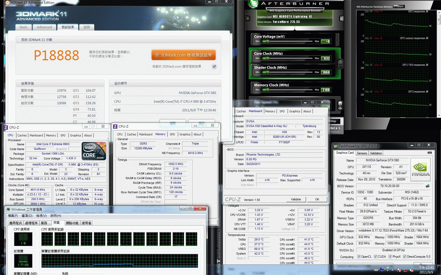Switch to 網路功能 tab in Task Manager
This screenshot has width=441, height=275.
(x=72, y=223)
